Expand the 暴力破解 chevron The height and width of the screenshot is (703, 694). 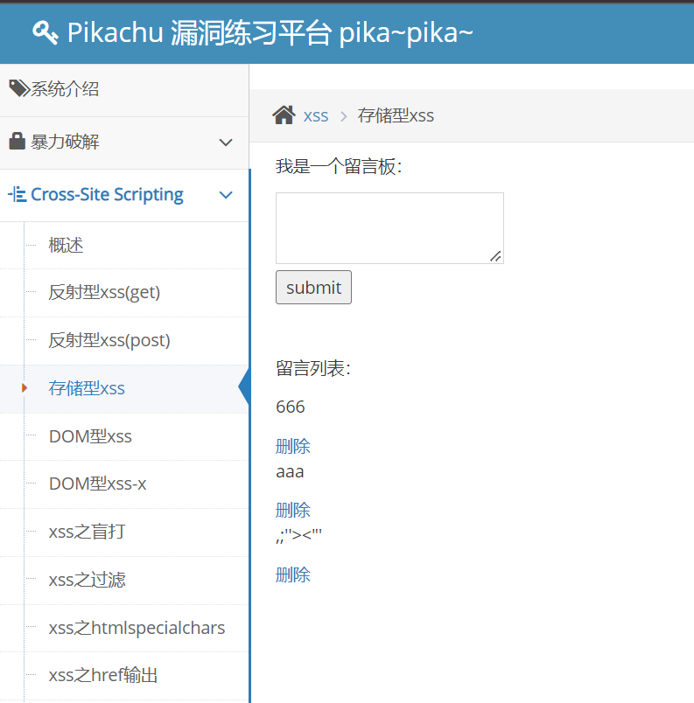click(x=226, y=143)
